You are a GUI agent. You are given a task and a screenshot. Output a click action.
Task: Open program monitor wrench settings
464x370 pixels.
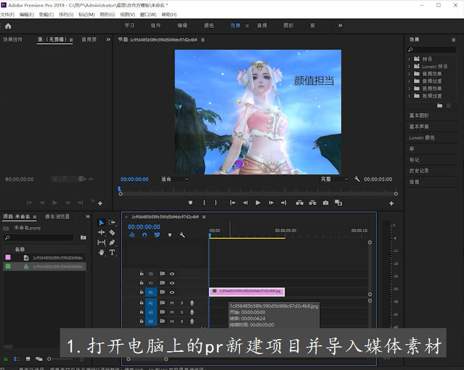click(x=357, y=179)
